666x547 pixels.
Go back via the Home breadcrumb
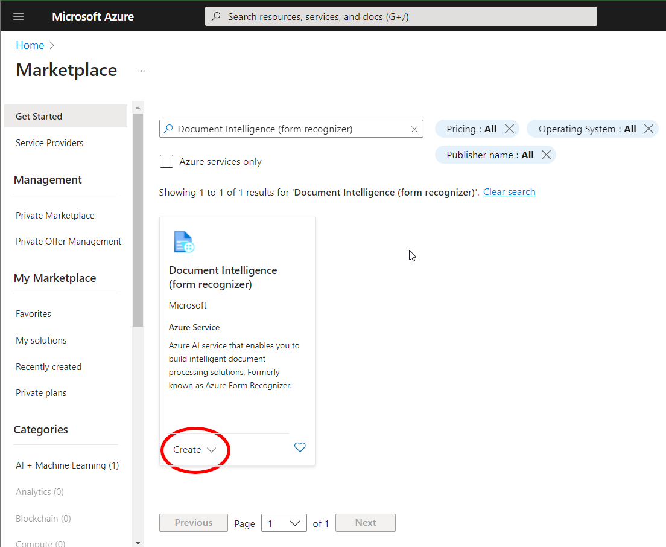(30, 45)
